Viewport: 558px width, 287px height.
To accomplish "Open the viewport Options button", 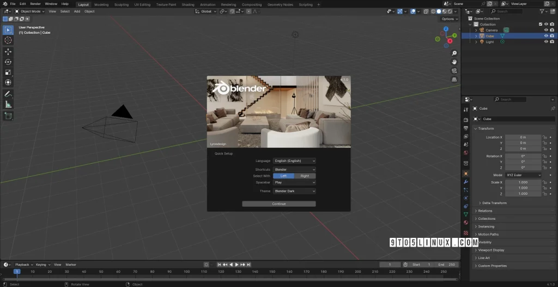I will coord(450,19).
